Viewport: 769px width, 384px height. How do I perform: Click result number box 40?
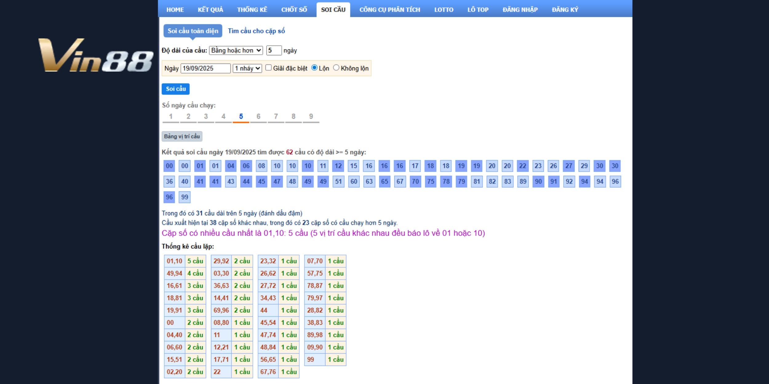point(185,182)
